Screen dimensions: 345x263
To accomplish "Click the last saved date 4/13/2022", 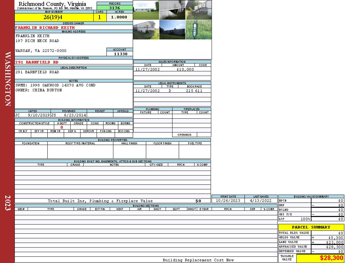I will point(261,201).
